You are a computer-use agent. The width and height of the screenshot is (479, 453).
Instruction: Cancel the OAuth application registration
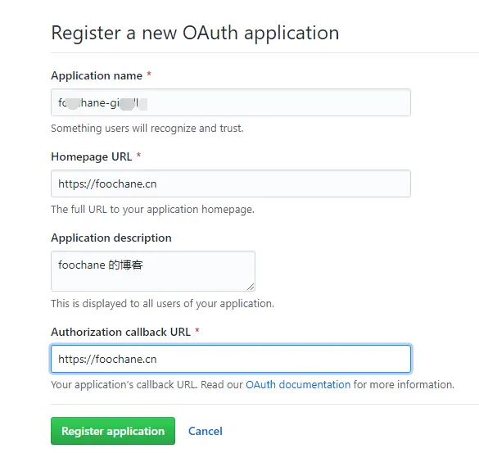206,431
